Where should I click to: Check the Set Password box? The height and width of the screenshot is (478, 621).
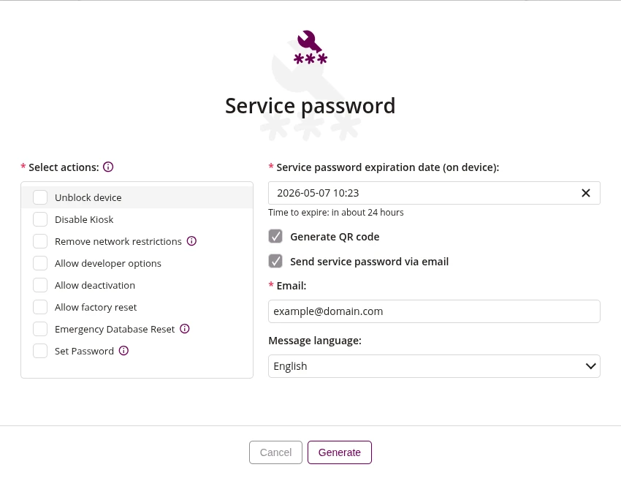click(40, 351)
